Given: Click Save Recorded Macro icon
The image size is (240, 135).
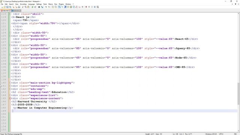Looking at the screenshot, I should click(x=98, y=7).
